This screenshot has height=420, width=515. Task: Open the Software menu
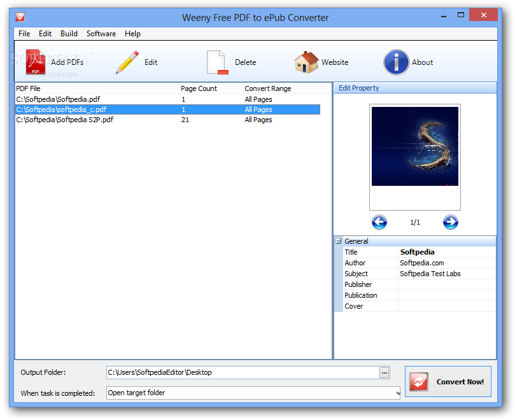click(101, 34)
